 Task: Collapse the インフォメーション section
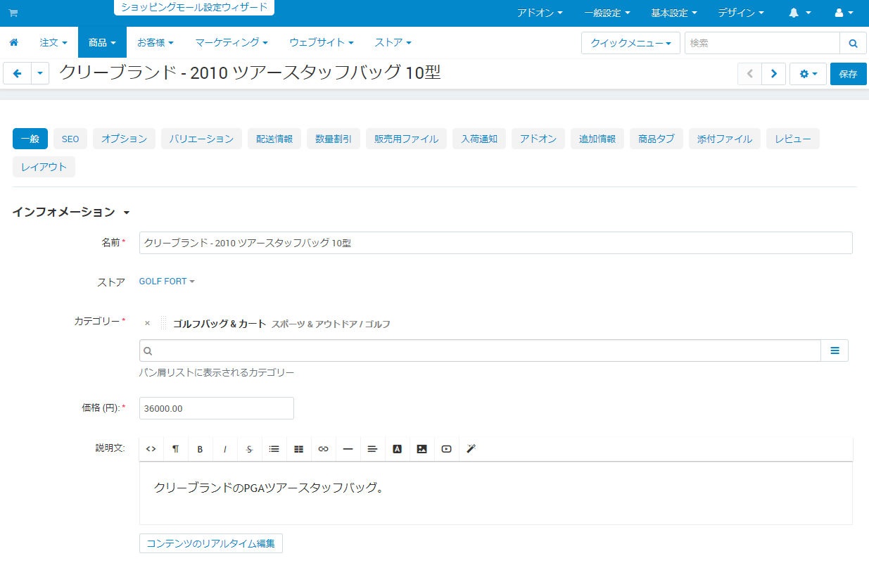(x=71, y=212)
